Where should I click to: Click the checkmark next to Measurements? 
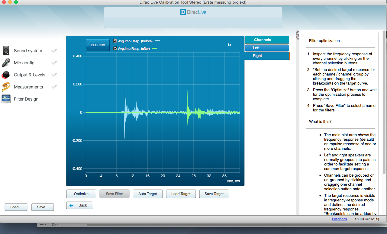point(54,87)
